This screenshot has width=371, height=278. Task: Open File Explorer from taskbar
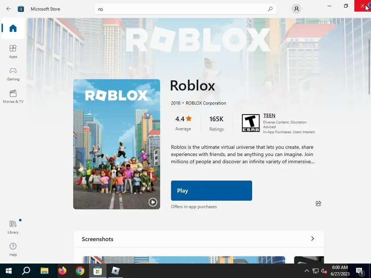click(x=44, y=271)
